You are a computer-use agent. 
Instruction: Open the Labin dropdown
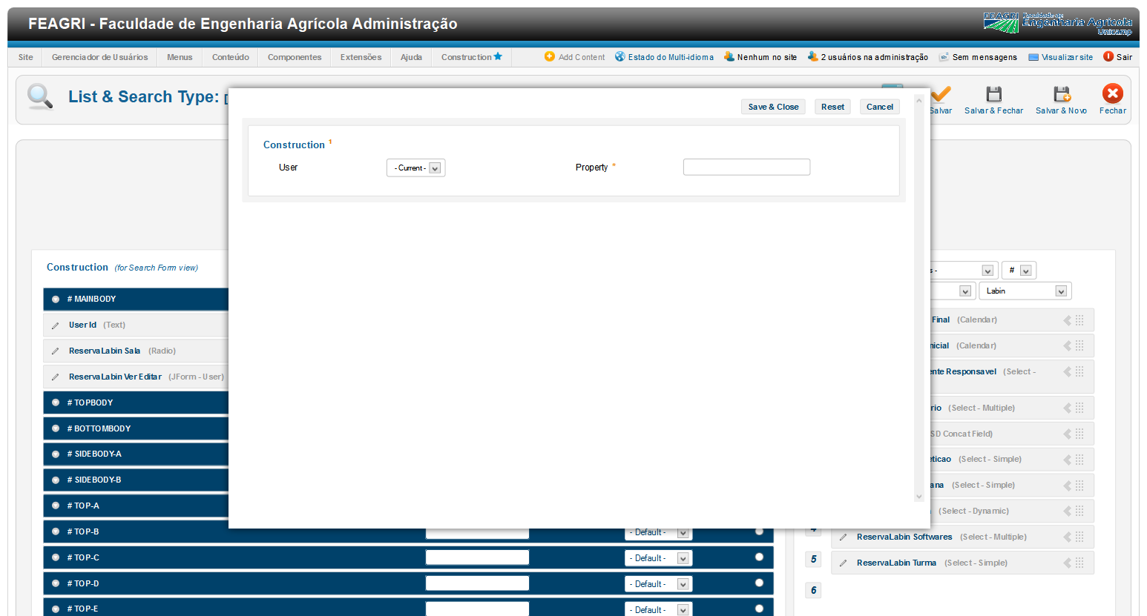tap(1025, 291)
